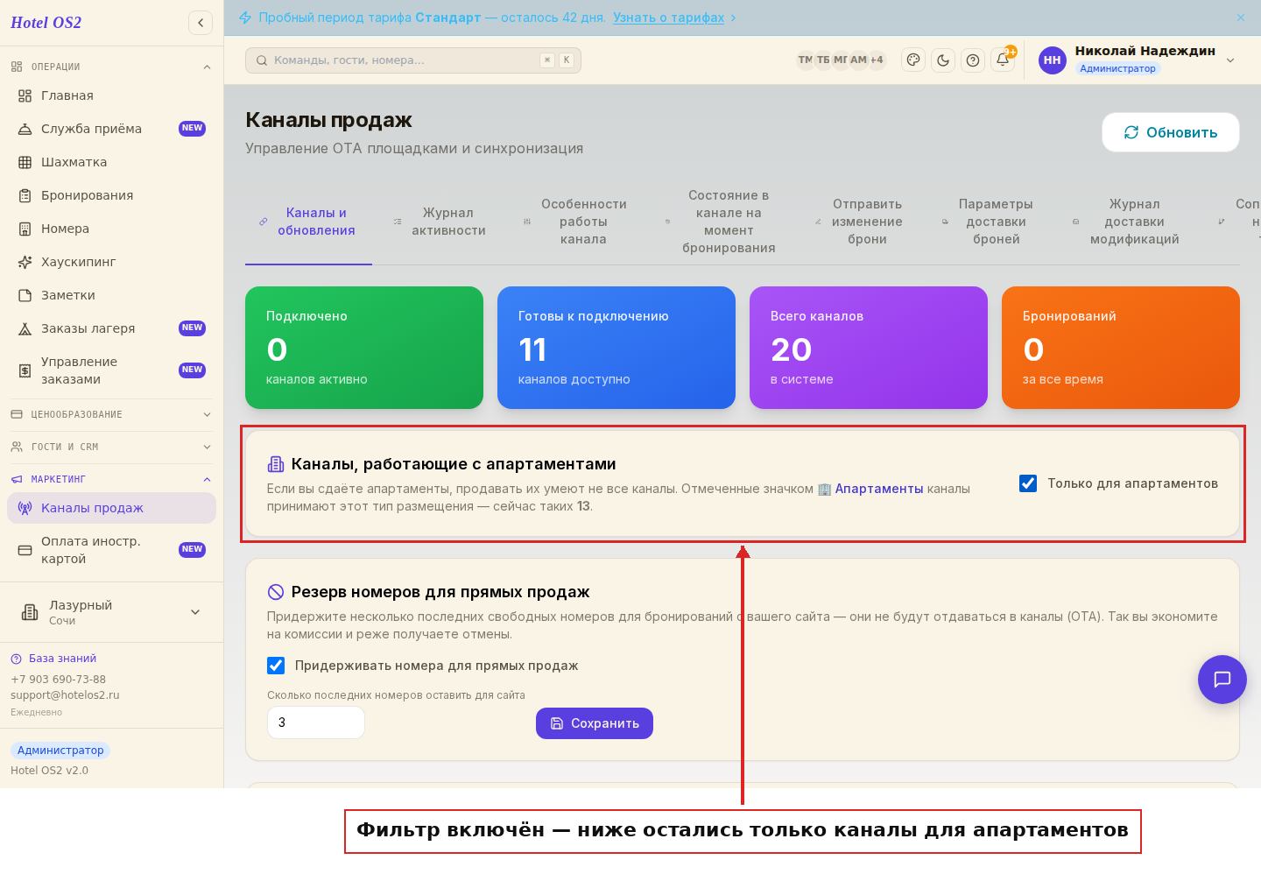This screenshot has width=1261, height=874.
Task: Click the Лазурный hotel building icon
Action: coord(30,612)
